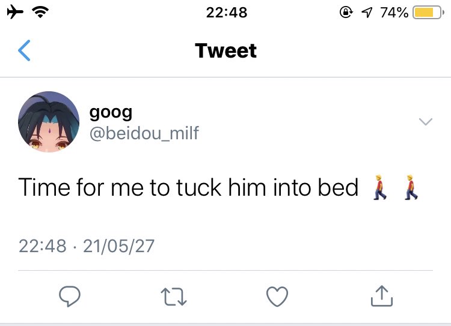Open the reply speech bubble icon
This screenshot has height=326, width=451.
click(70, 297)
